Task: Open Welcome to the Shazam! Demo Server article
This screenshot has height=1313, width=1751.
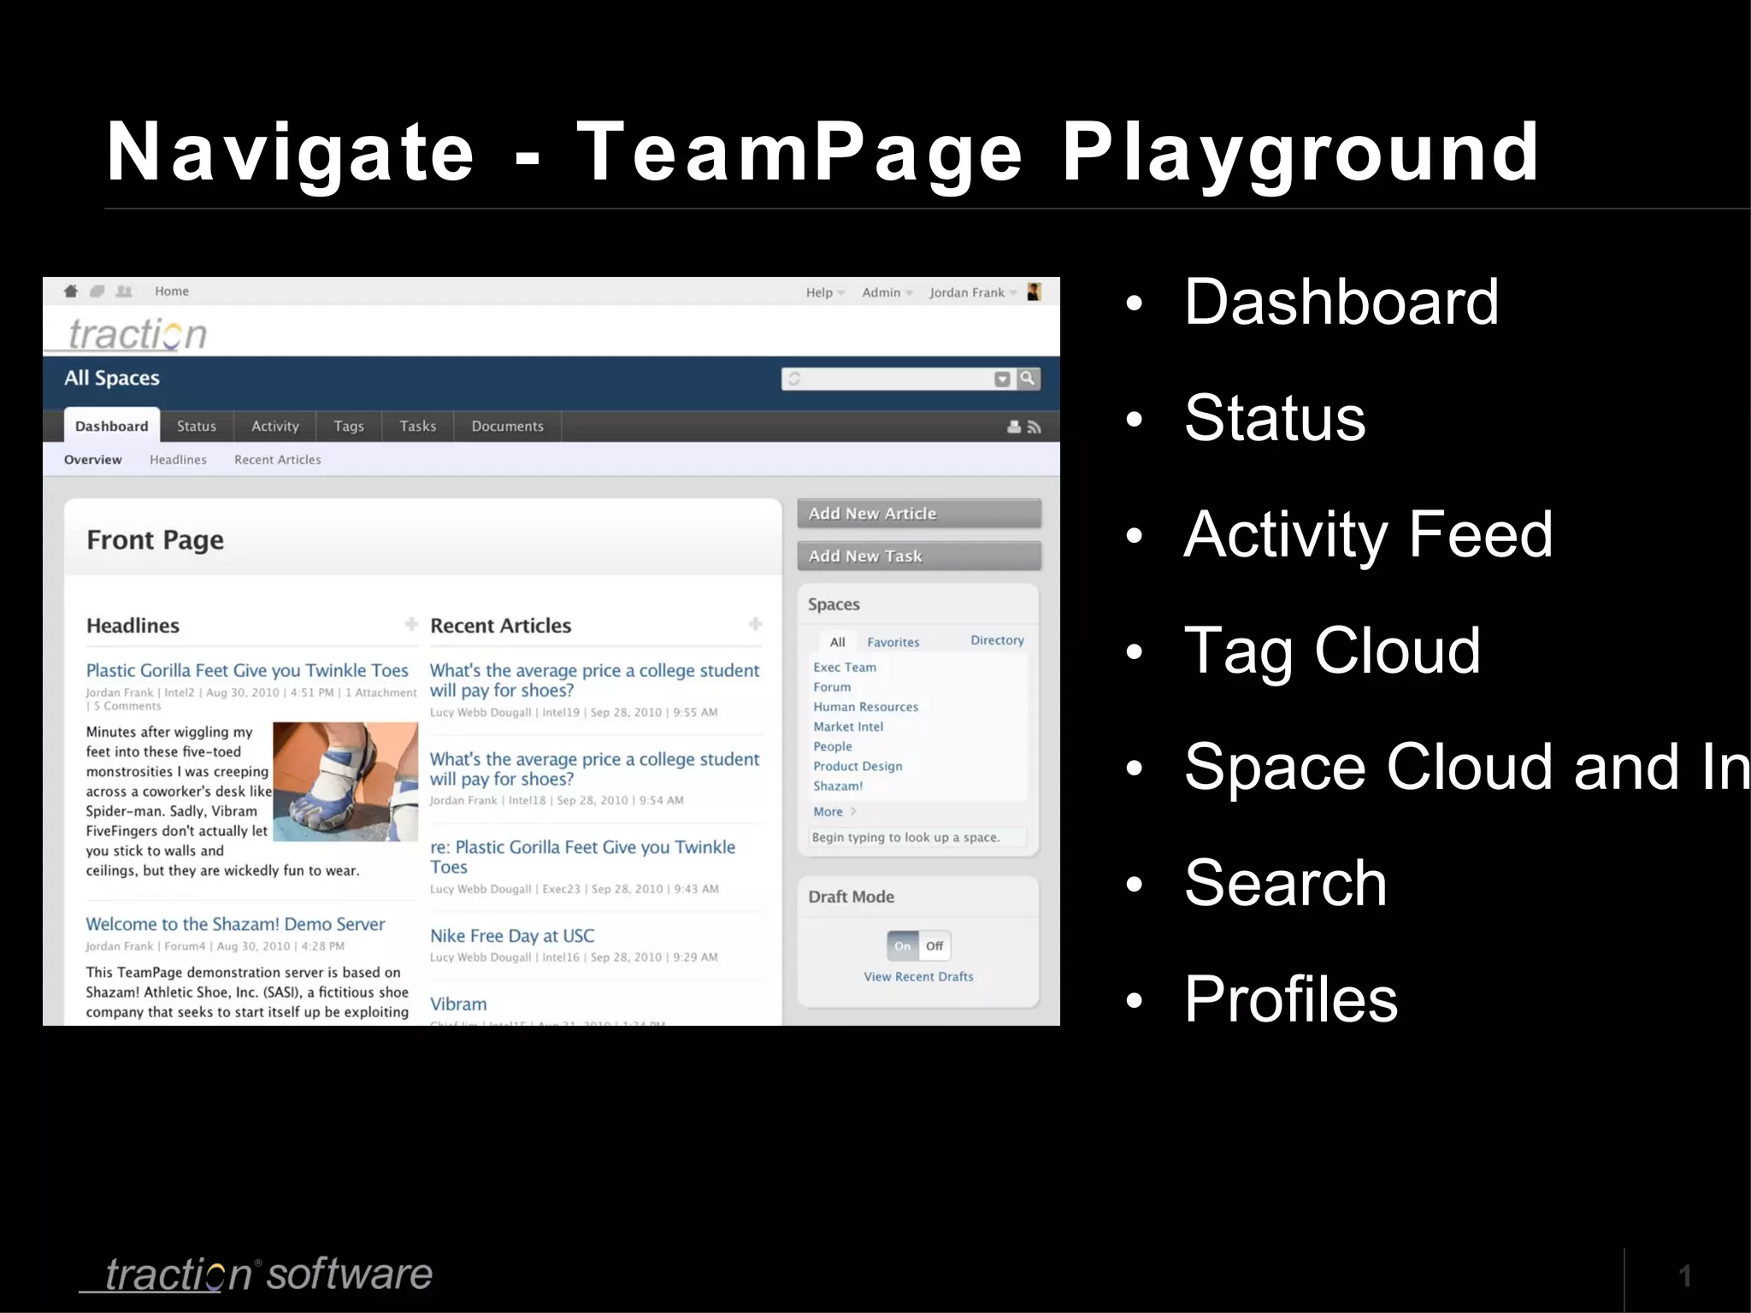Action: [235, 924]
